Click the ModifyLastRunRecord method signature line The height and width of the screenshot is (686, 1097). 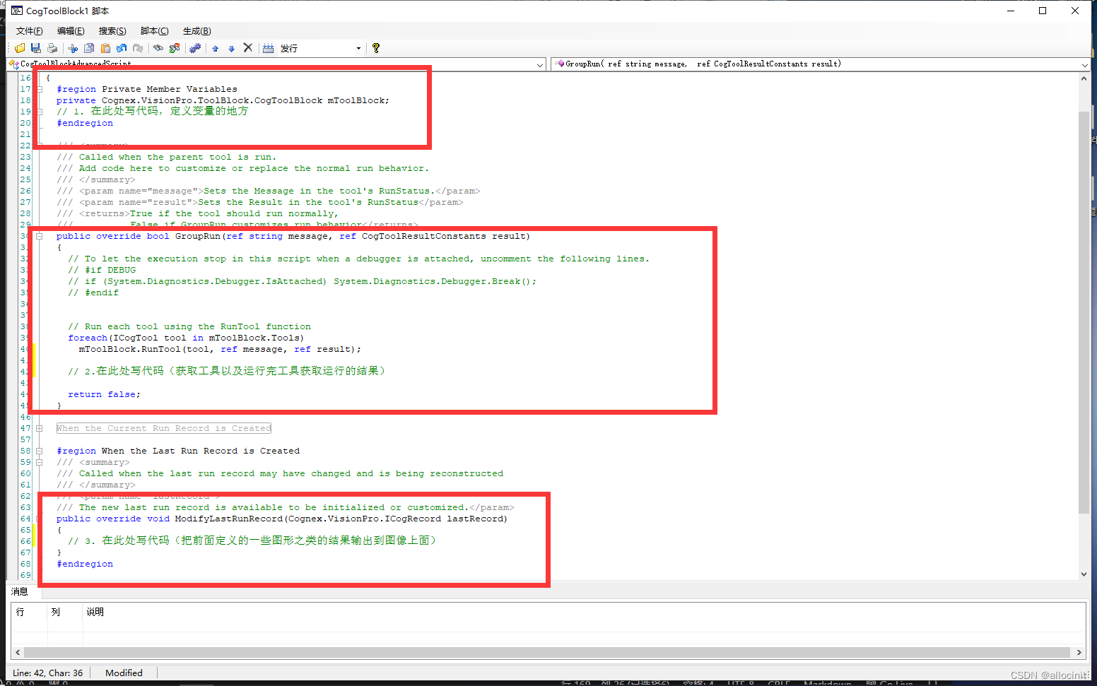(x=282, y=519)
